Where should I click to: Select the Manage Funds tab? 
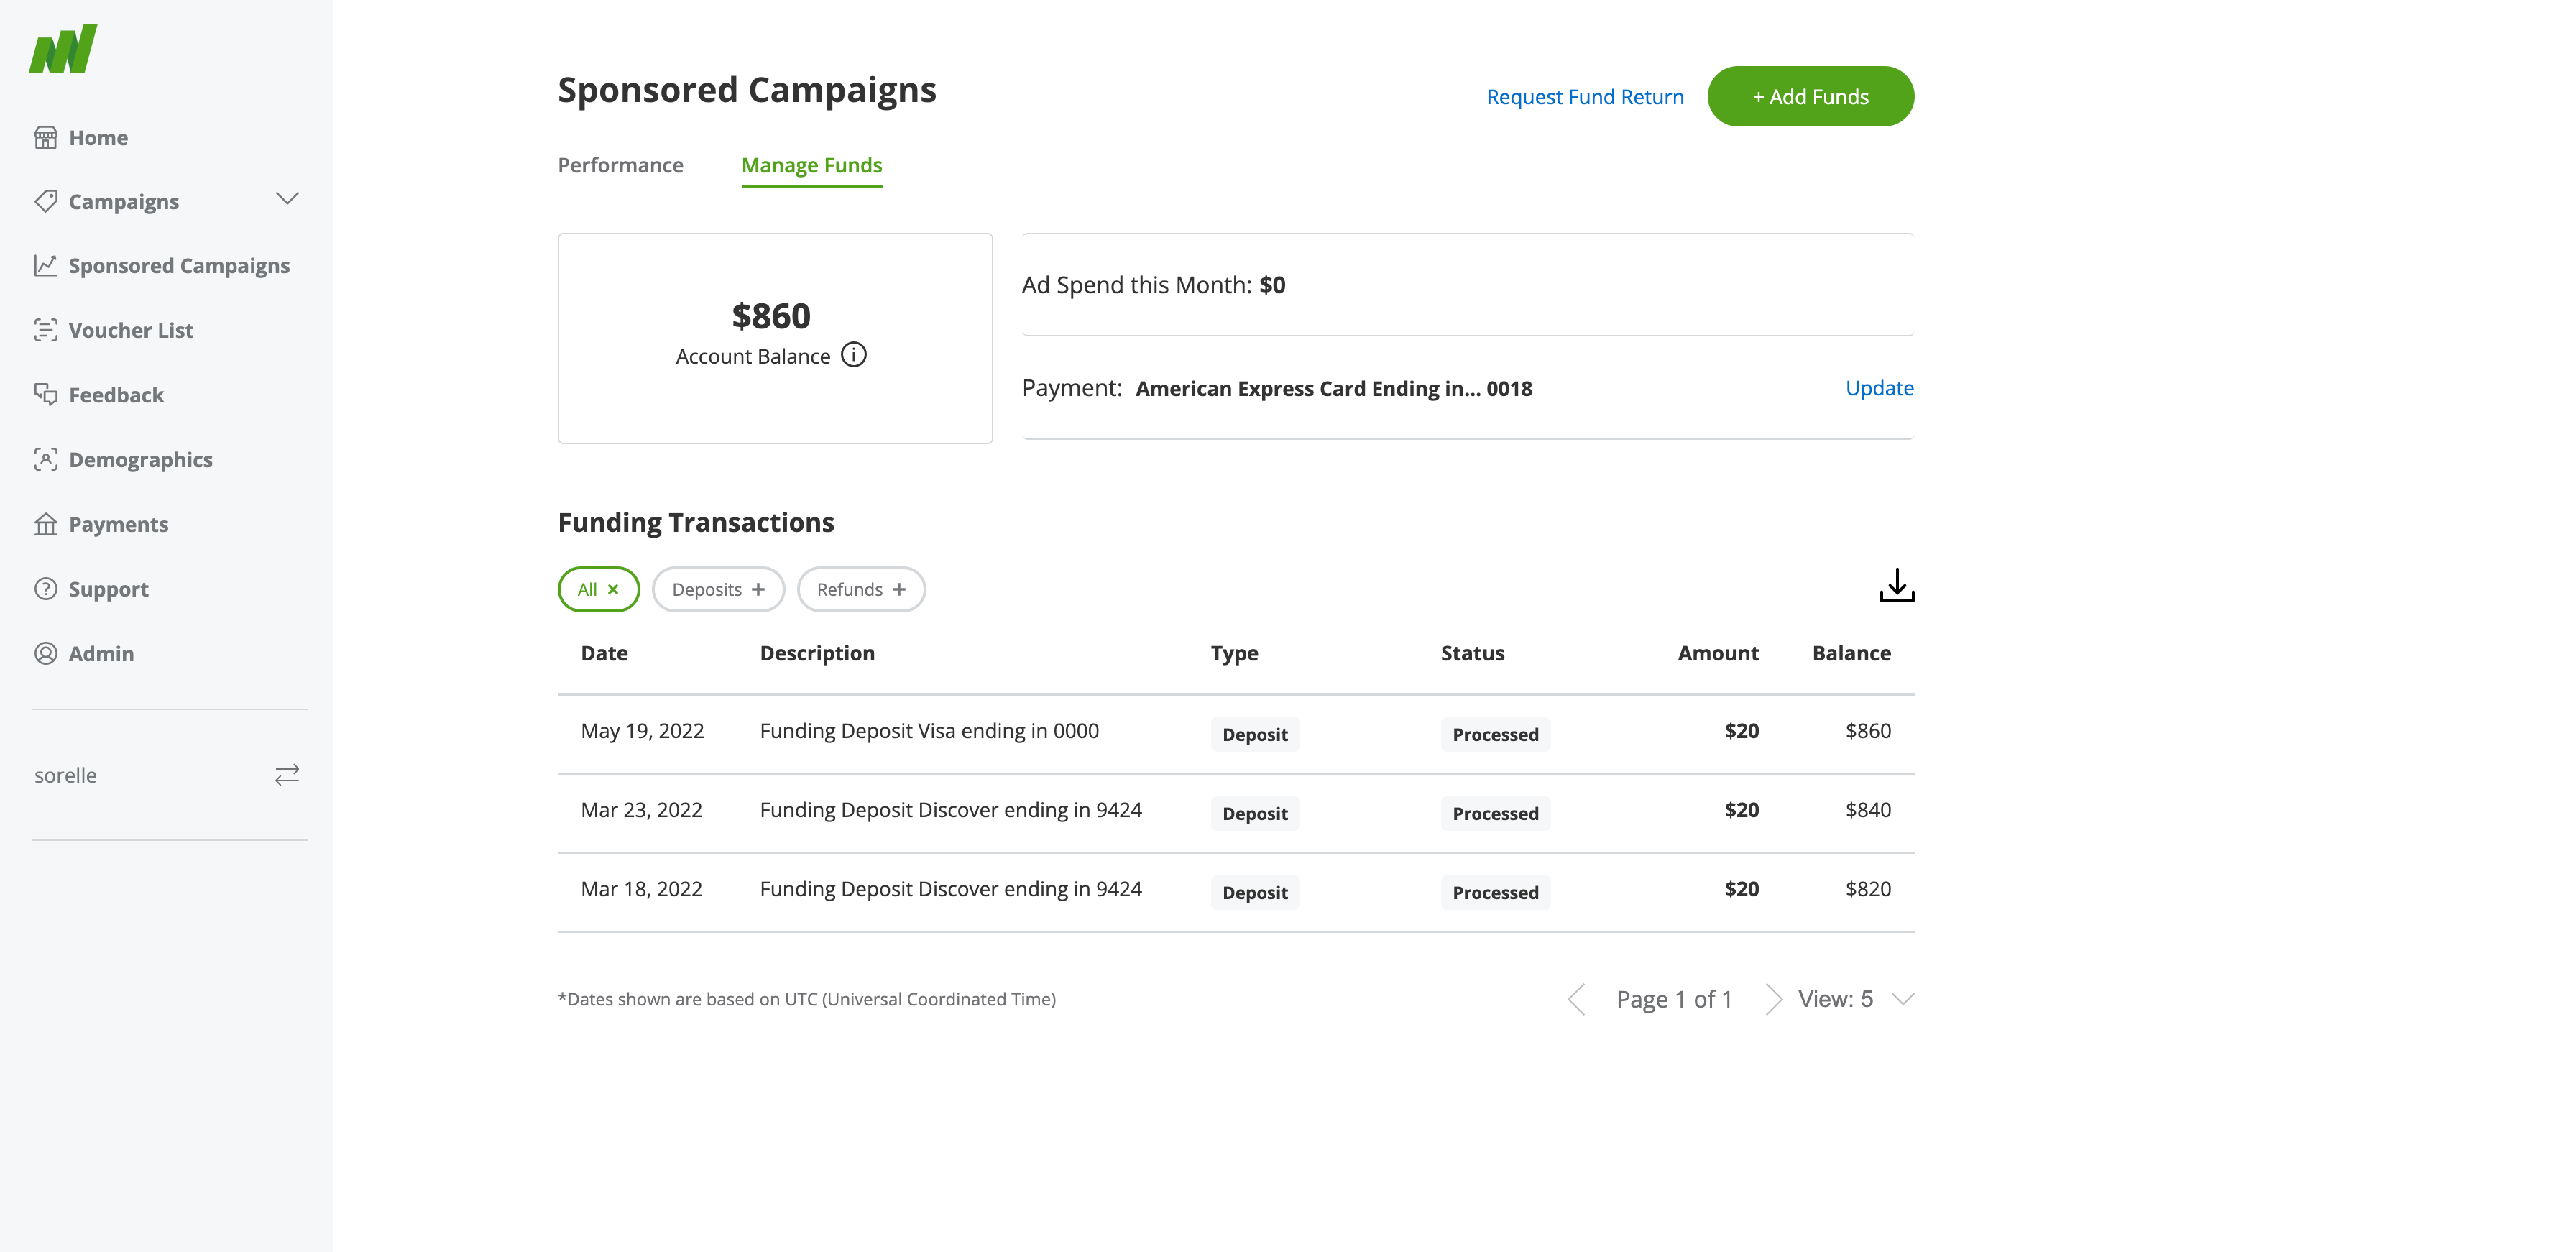(811, 166)
